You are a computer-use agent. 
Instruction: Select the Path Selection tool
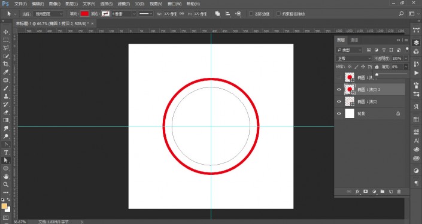coord(5,160)
